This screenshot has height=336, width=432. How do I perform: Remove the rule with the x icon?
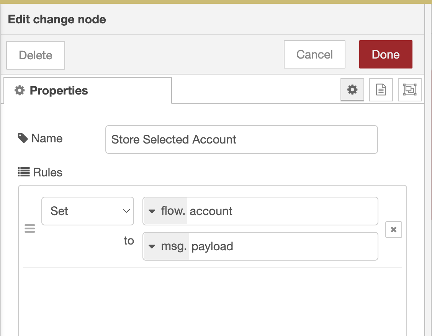click(393, 230)
